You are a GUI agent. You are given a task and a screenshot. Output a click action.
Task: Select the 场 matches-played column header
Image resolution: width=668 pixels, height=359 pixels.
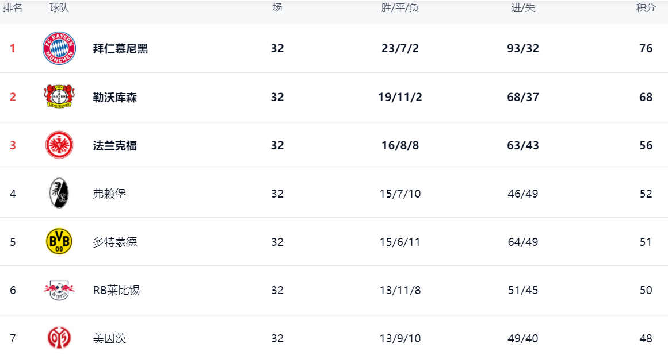point(277,7)
